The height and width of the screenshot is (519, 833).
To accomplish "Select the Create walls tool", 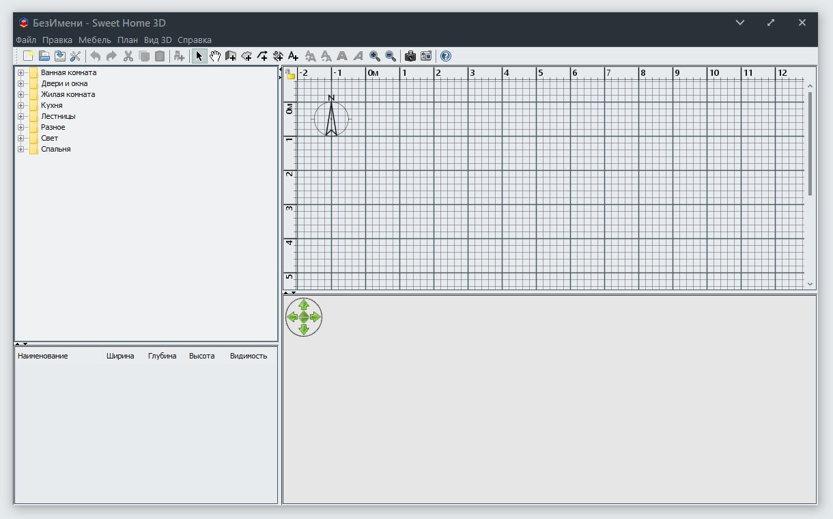I will pyautogui.click(x=231, y=57).
